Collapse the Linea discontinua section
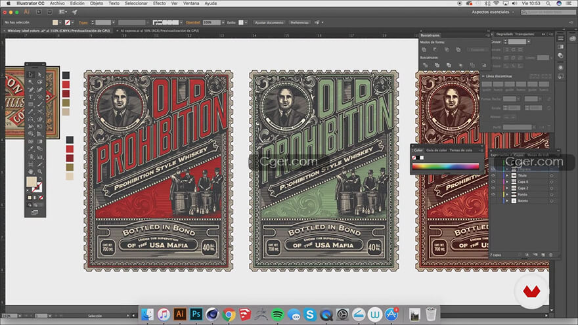Screen dimensions: 578x325 pos(483,76)
